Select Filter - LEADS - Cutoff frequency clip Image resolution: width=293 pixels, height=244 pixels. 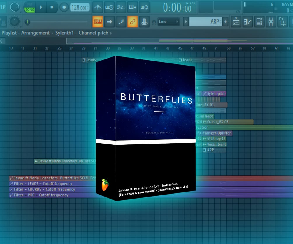53,184
